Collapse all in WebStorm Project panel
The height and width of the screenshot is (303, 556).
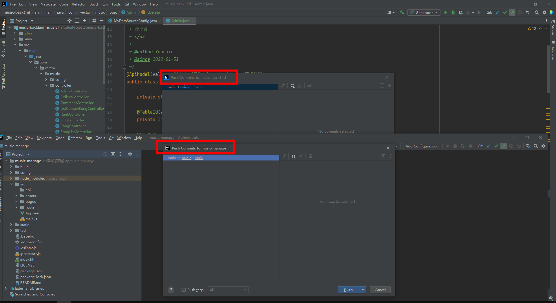pyautogui.click(x=120, y=154)
